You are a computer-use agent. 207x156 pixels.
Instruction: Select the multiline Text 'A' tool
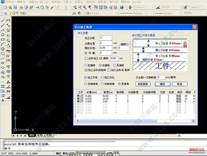[3, 100]
